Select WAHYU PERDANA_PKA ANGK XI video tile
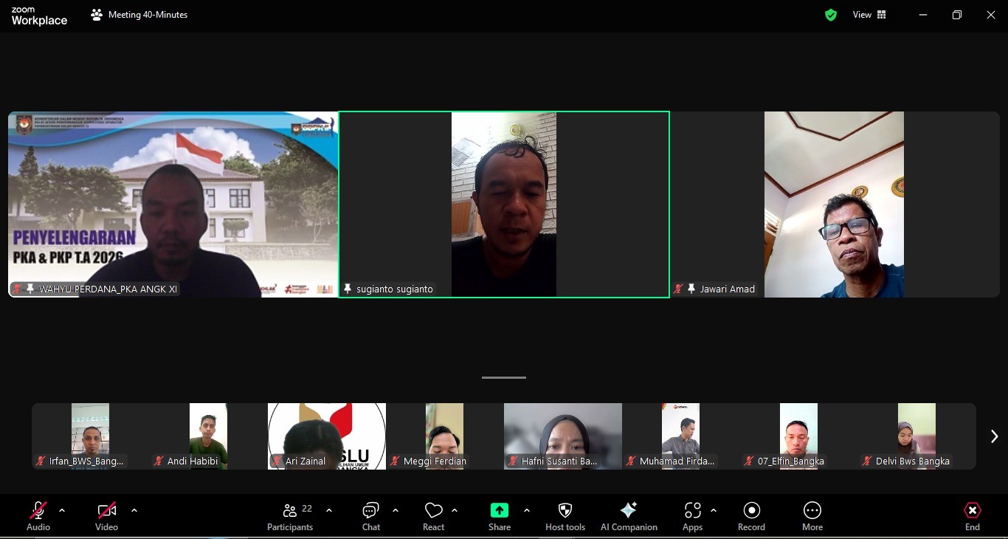 173,205
